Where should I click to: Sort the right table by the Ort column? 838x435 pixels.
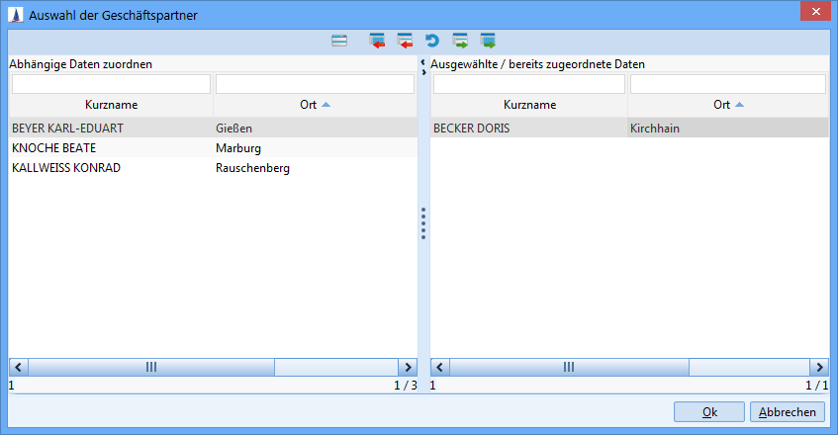point(727,104)
